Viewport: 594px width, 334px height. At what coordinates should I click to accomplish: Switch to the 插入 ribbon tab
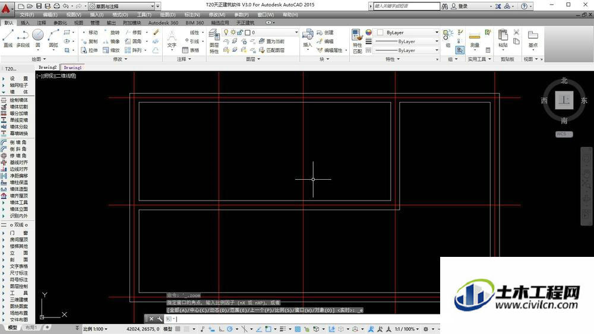pos(24,23)
